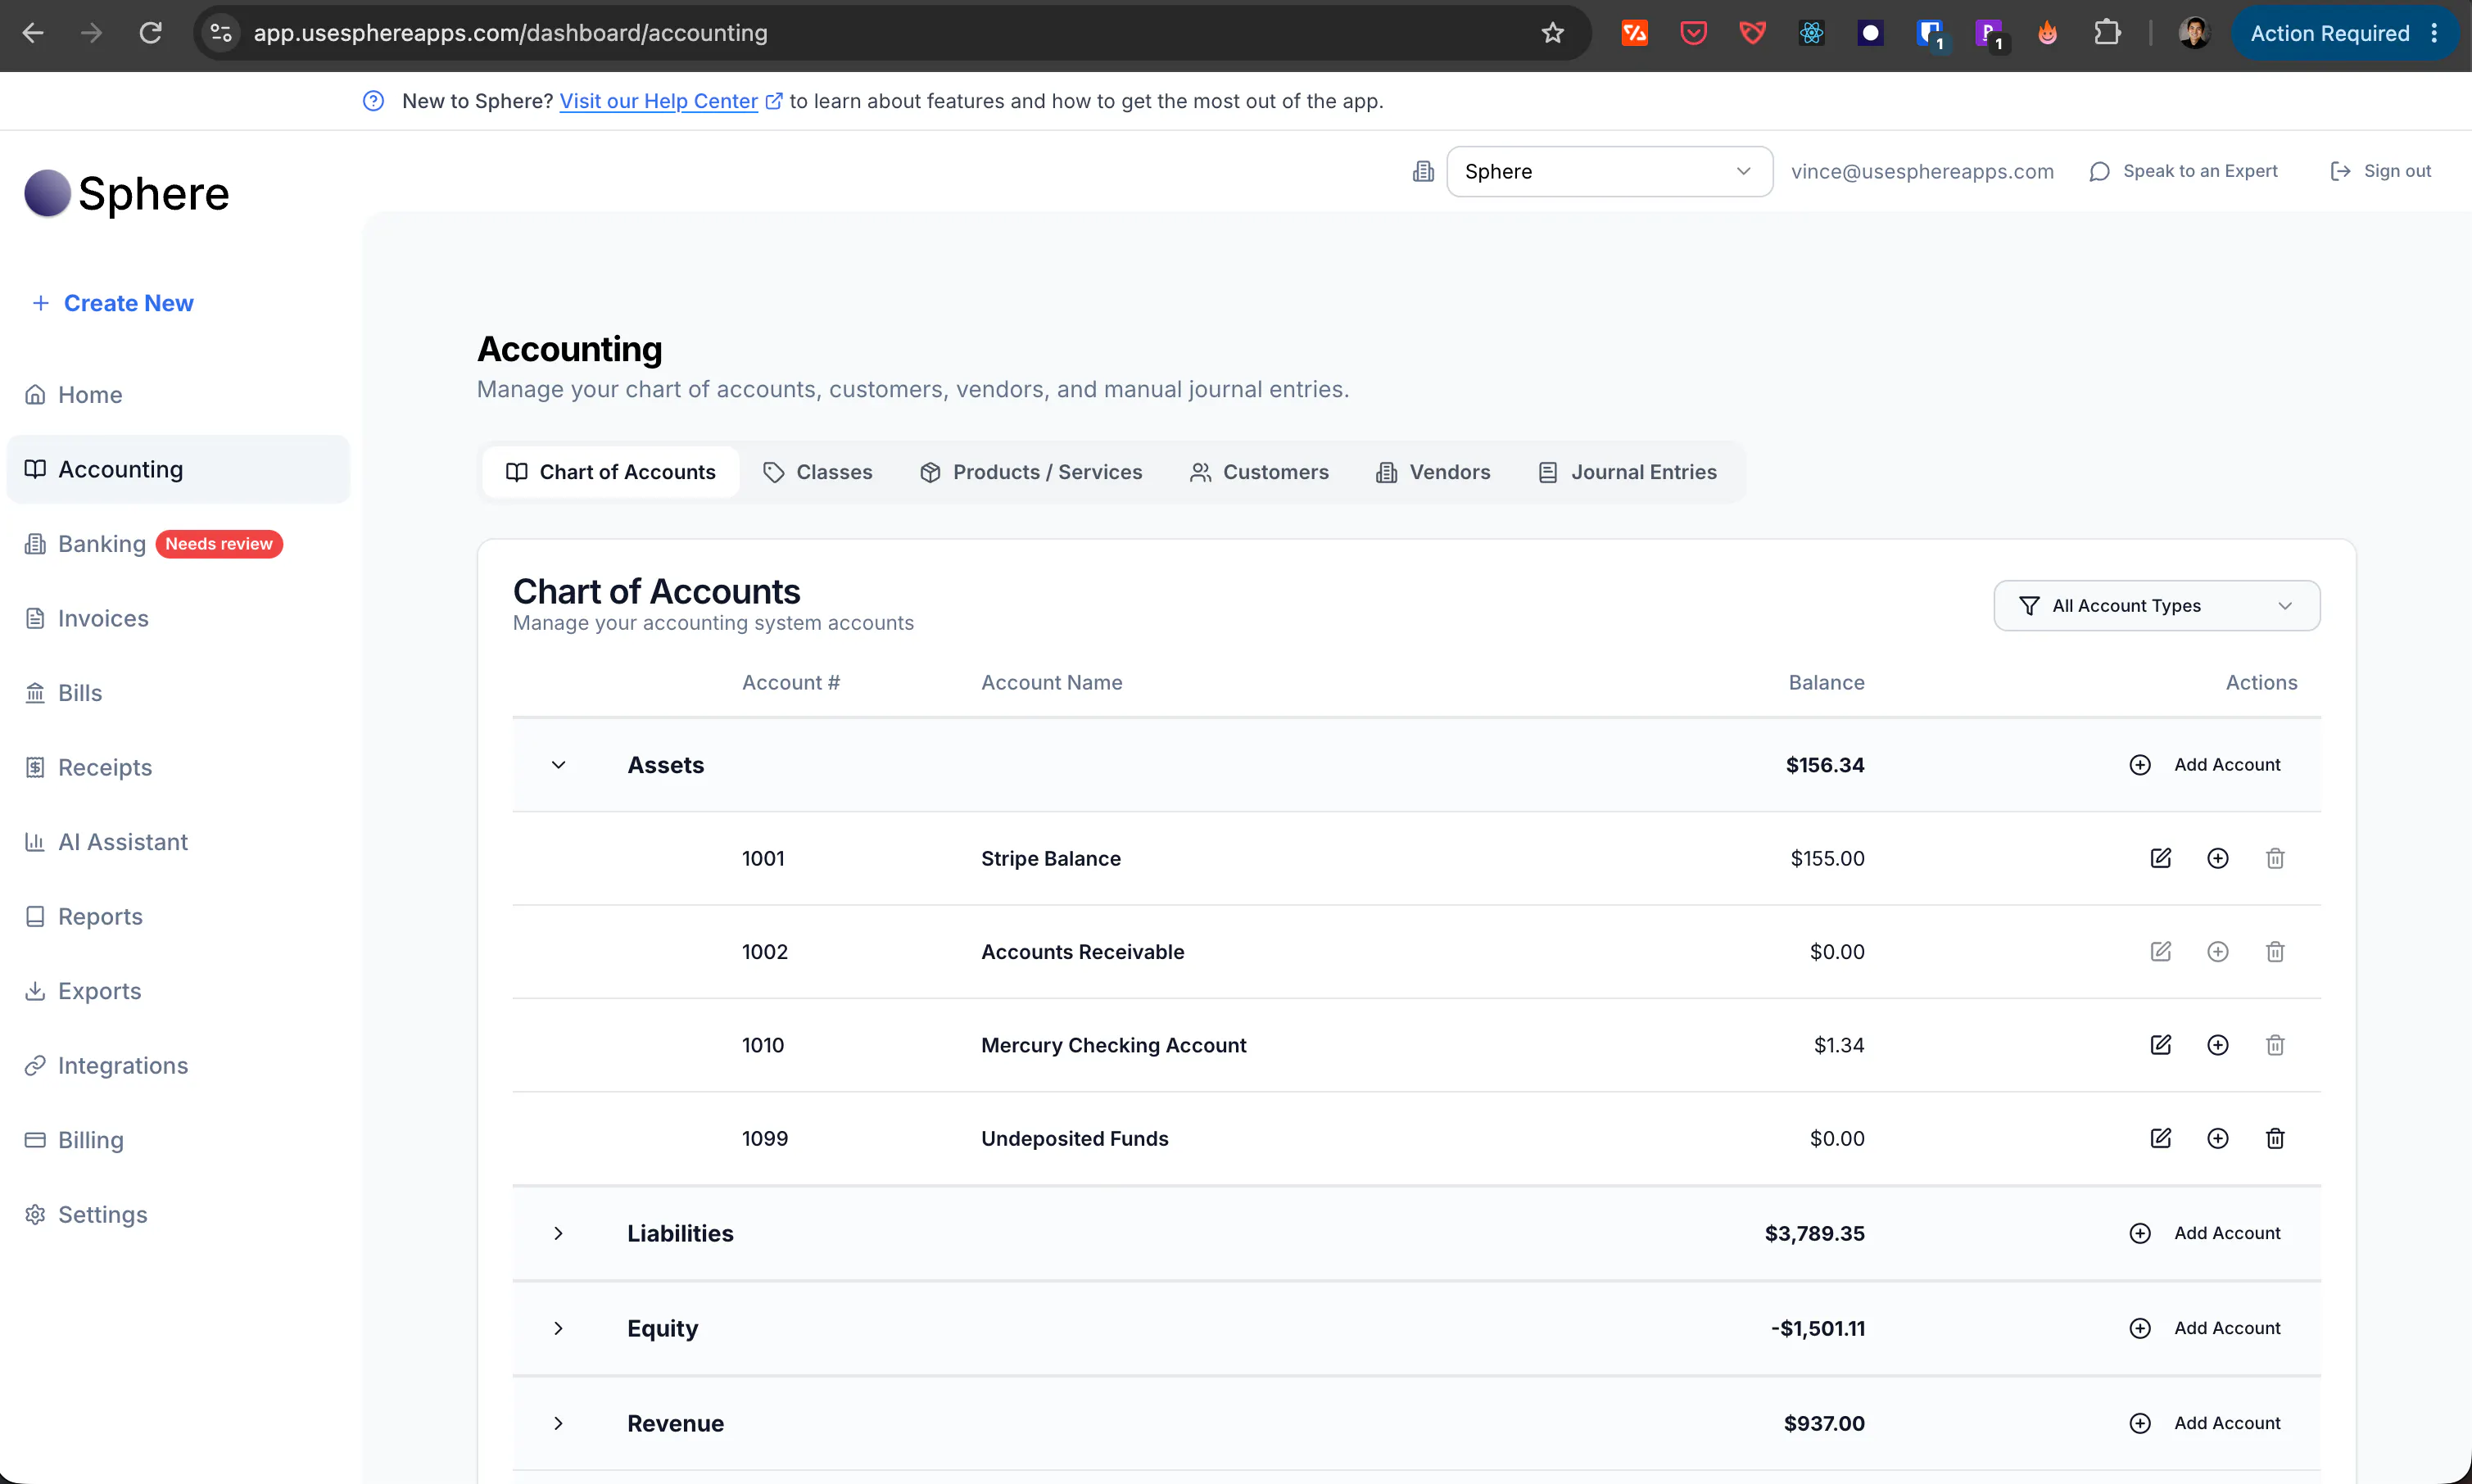This screenshot has width=2472, height=1484.
Task: Sign out of the account
Action: (2380, 171)
